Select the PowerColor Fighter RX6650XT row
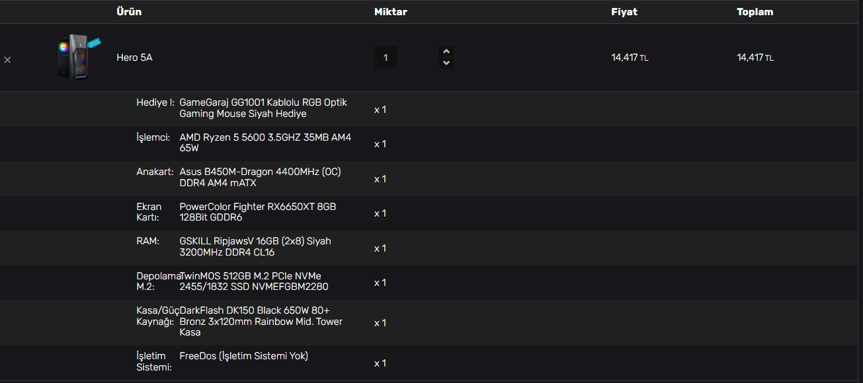 pos(431,213)
